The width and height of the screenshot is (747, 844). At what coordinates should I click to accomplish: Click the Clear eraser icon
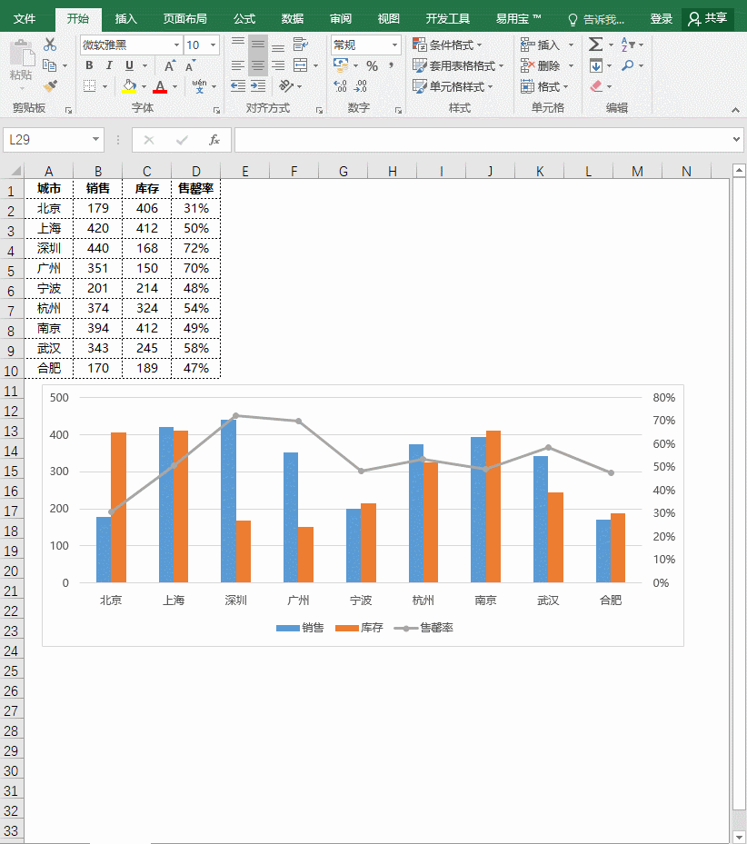click(x=596, y=86)
